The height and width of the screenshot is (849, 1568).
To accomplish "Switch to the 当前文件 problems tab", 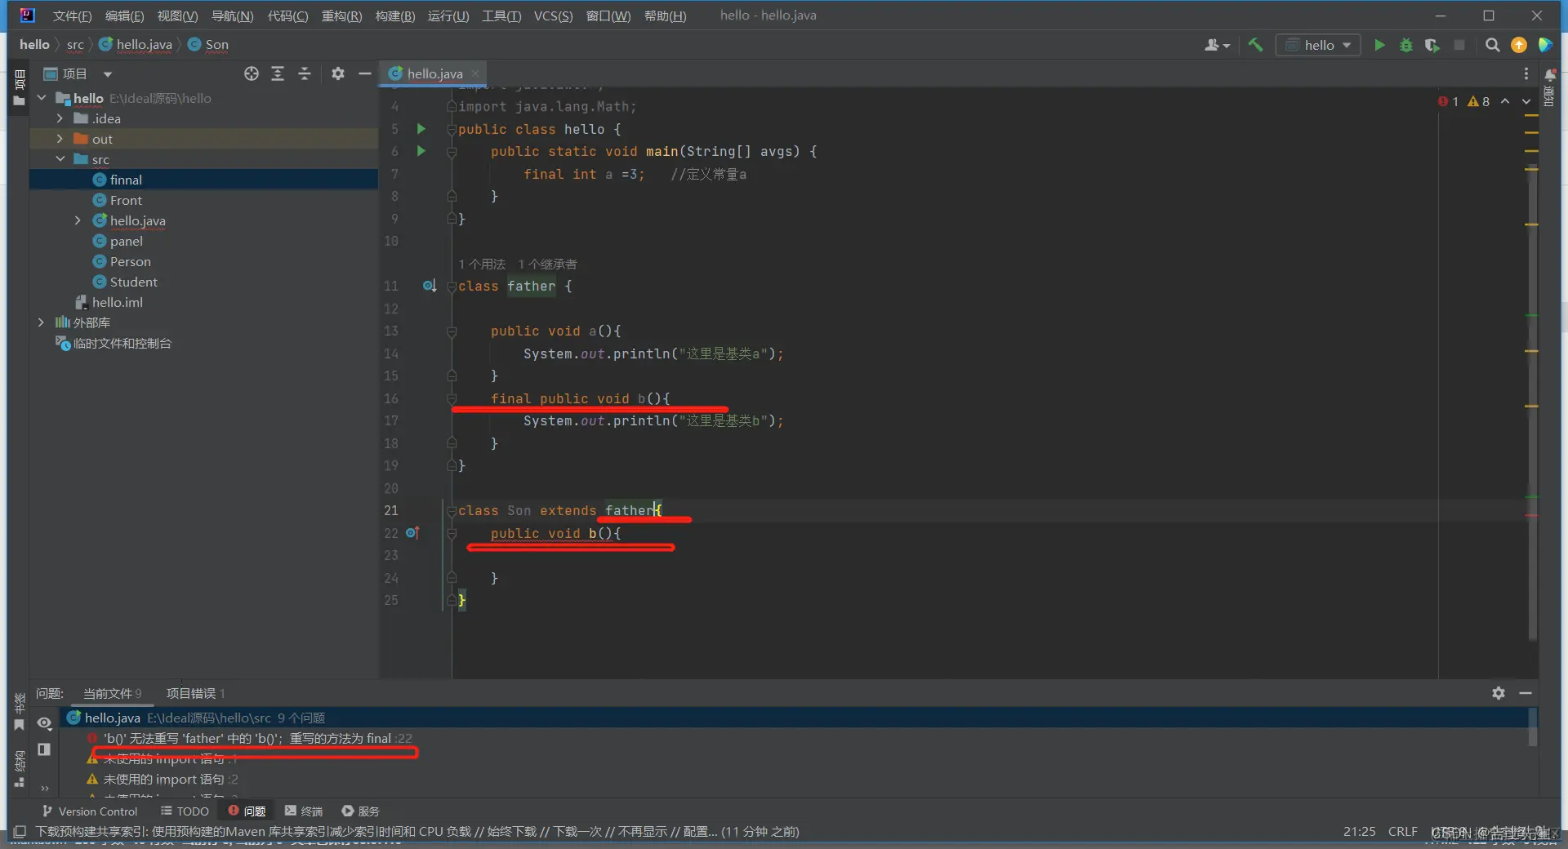I will pos(113,693).
